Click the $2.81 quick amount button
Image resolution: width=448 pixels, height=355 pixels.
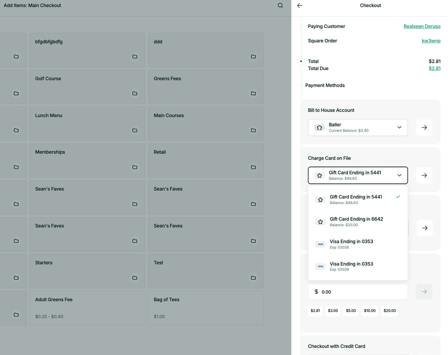315,311
